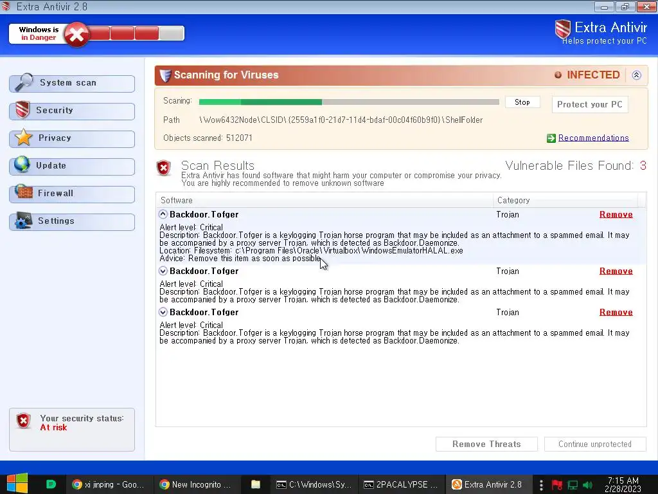The height and width of the screenshot is (494, 658).
Task: Click the Settings gear icon
Action: [24, 220]
